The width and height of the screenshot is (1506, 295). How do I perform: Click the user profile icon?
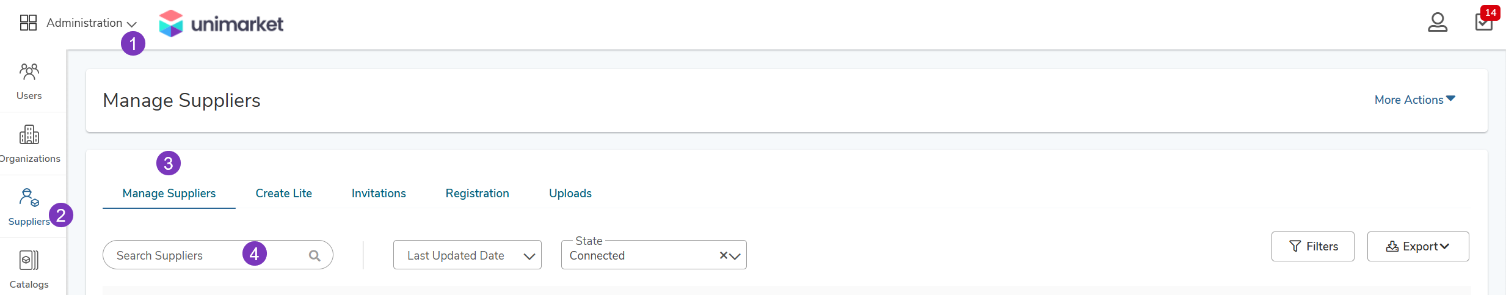point(1438,23)
